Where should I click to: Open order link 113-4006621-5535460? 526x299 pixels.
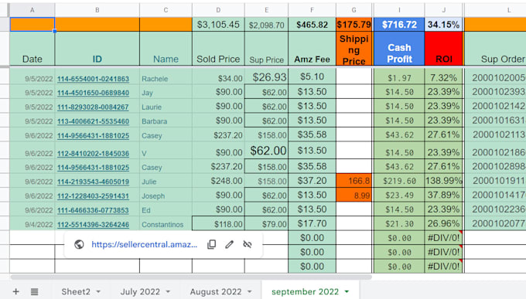93,121
